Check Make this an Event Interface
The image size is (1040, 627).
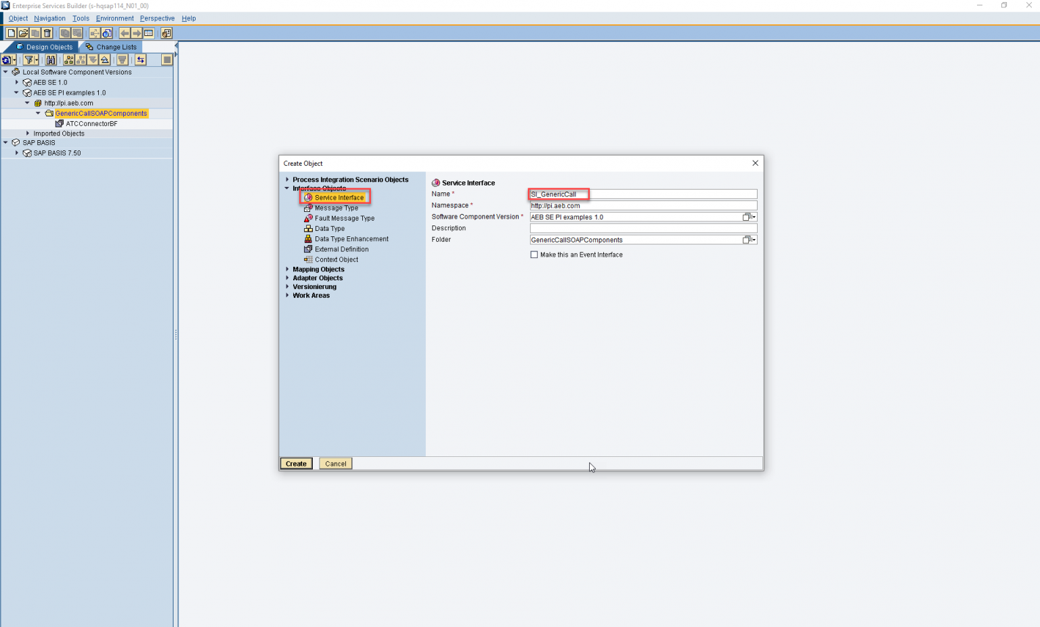coord(534,254)
